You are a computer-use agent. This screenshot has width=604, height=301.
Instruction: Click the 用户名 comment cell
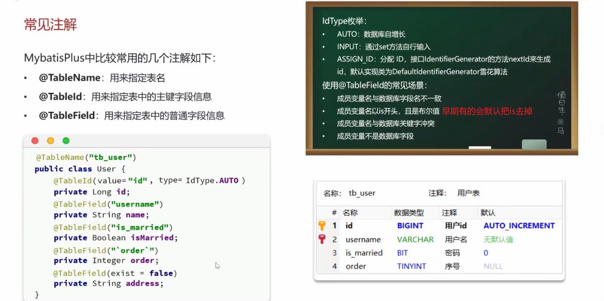[456, 240]
